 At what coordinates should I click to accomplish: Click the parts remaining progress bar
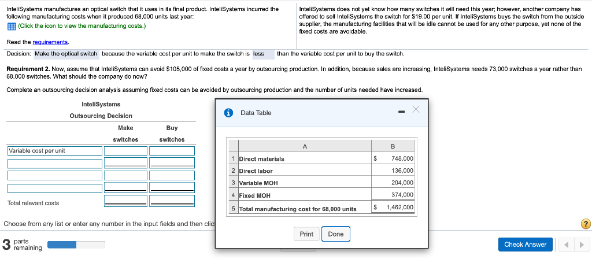pyautogui.click(x=76, y=245)
